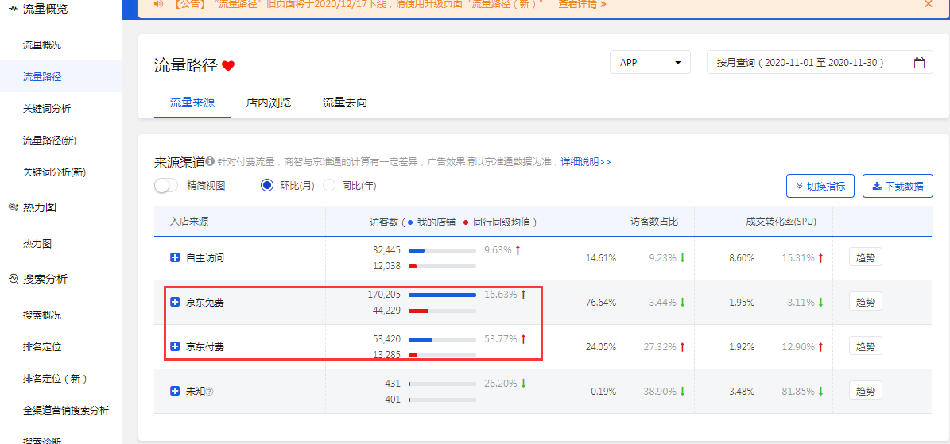Click the speaker announcement icon

[x=158, y=4]
